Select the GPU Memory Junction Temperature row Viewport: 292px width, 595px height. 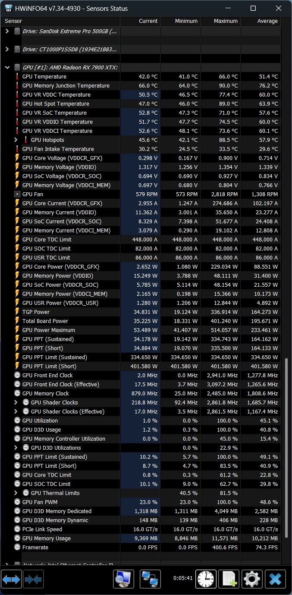coord(141,86)
